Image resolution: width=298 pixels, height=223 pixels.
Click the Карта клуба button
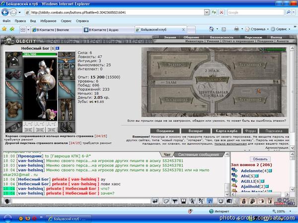[x=226, y=131]
